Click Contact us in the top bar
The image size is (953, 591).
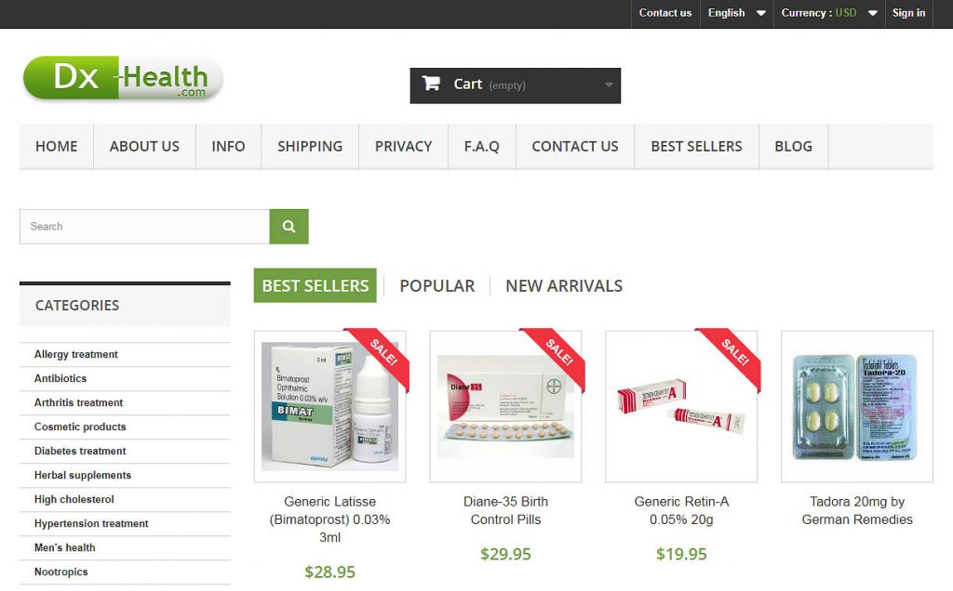(664, 13)
